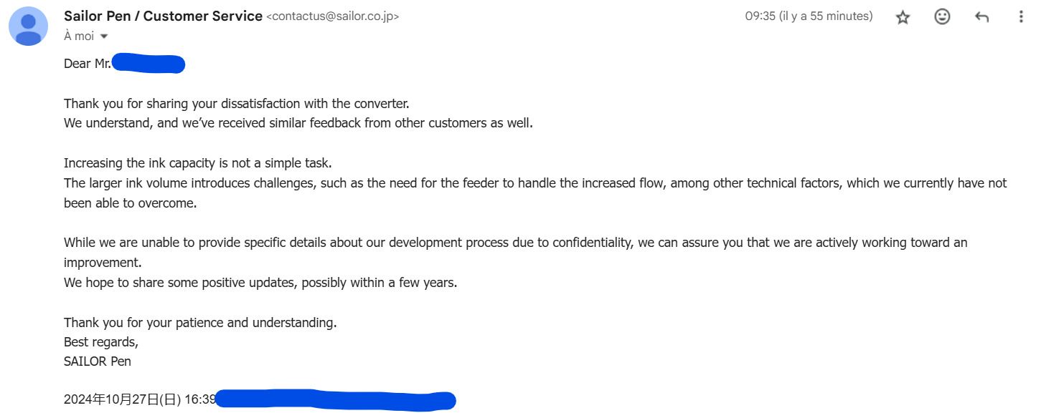1041x413 pixels.
Task: Click the "À moi" recipient label
Action: tap(79, 36)
